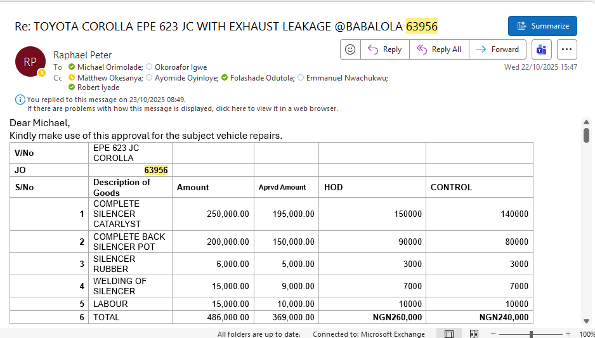Screen dimensions: 595x338
Task: Select Cc recipient Robert Iyade
Action: tap(98, 88)
